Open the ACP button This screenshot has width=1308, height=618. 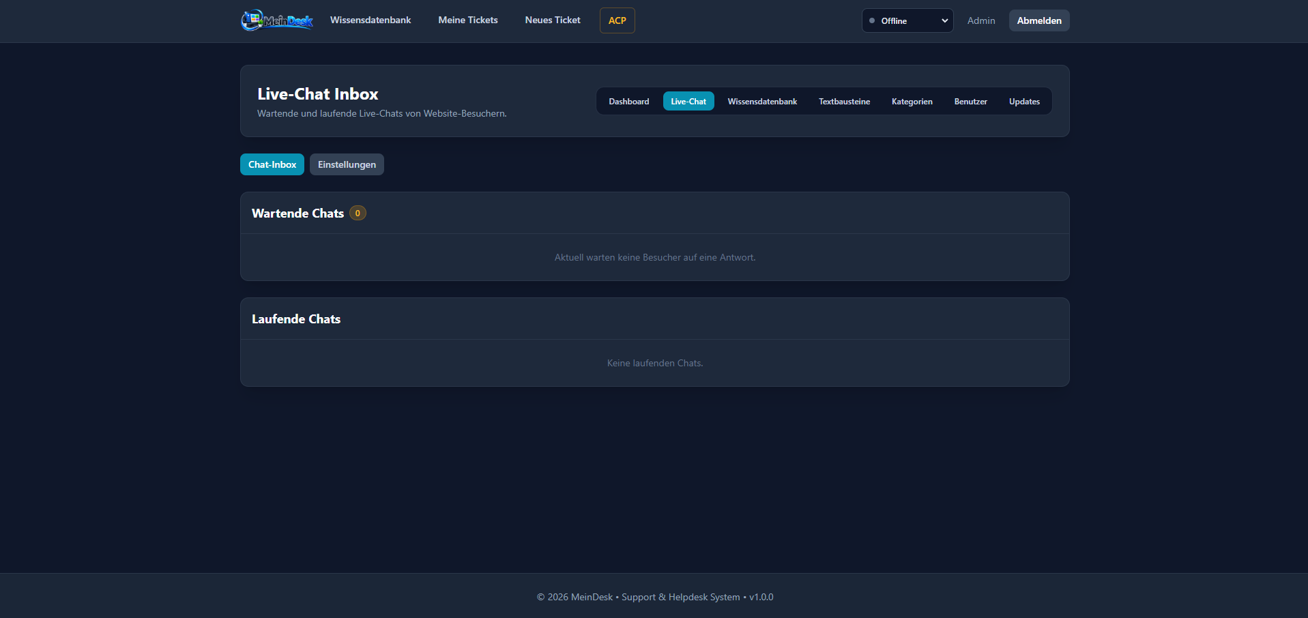click(x=617, y=20)
